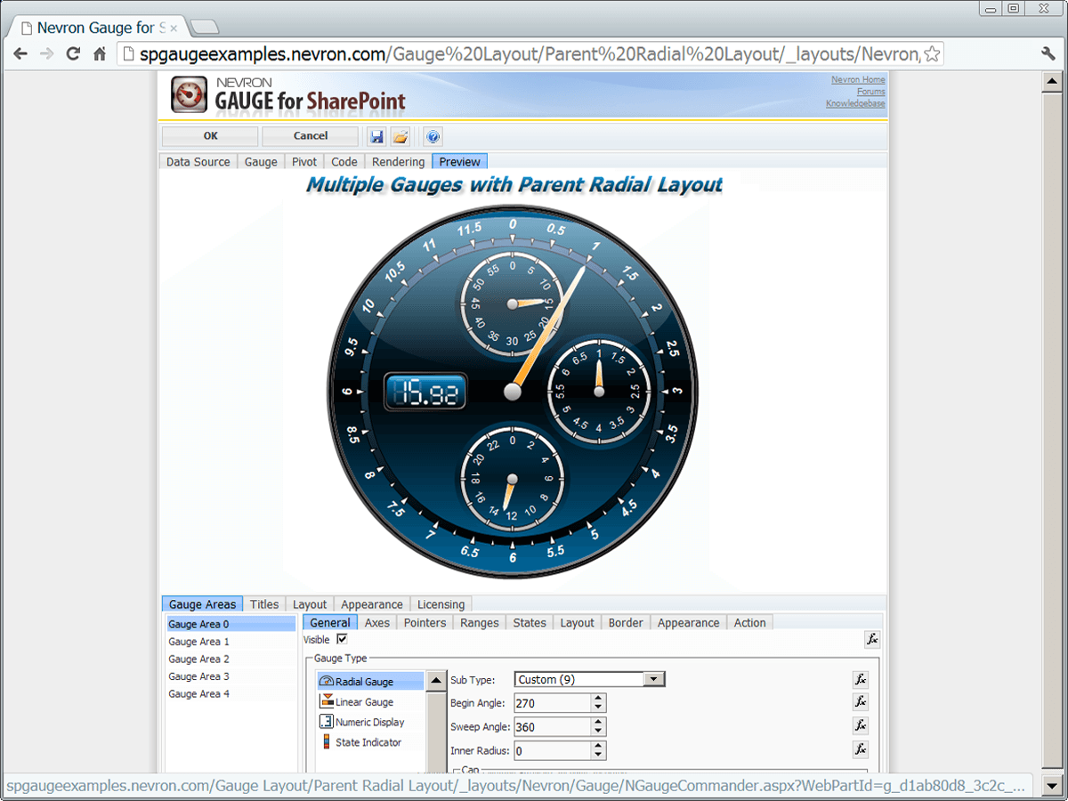Screen dimensions: 1068x801
Task: Click the OK button
Action: tap(210, 136)
